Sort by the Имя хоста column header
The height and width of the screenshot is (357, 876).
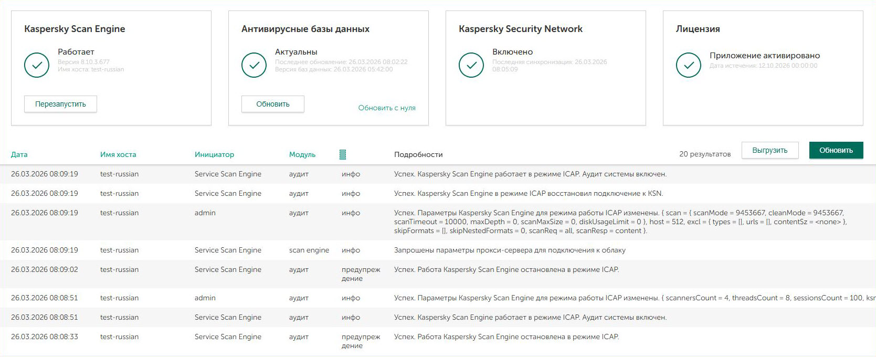pos(118,154)
